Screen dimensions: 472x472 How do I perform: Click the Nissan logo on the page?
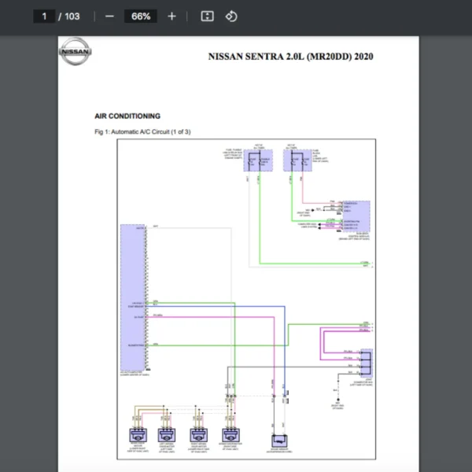coord(75,53)
